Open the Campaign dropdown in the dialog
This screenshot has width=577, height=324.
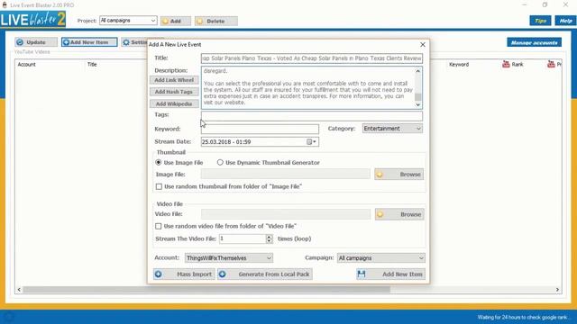pos(380,258)
